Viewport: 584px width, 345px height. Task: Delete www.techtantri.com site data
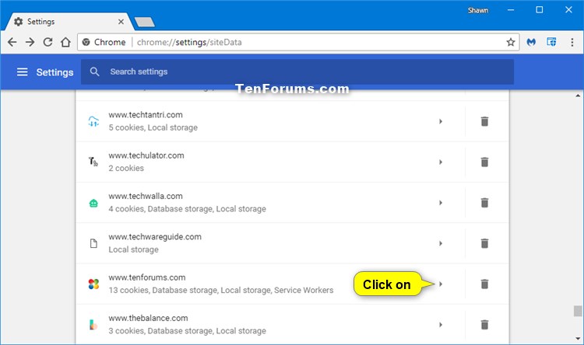(x=484, y=121)
